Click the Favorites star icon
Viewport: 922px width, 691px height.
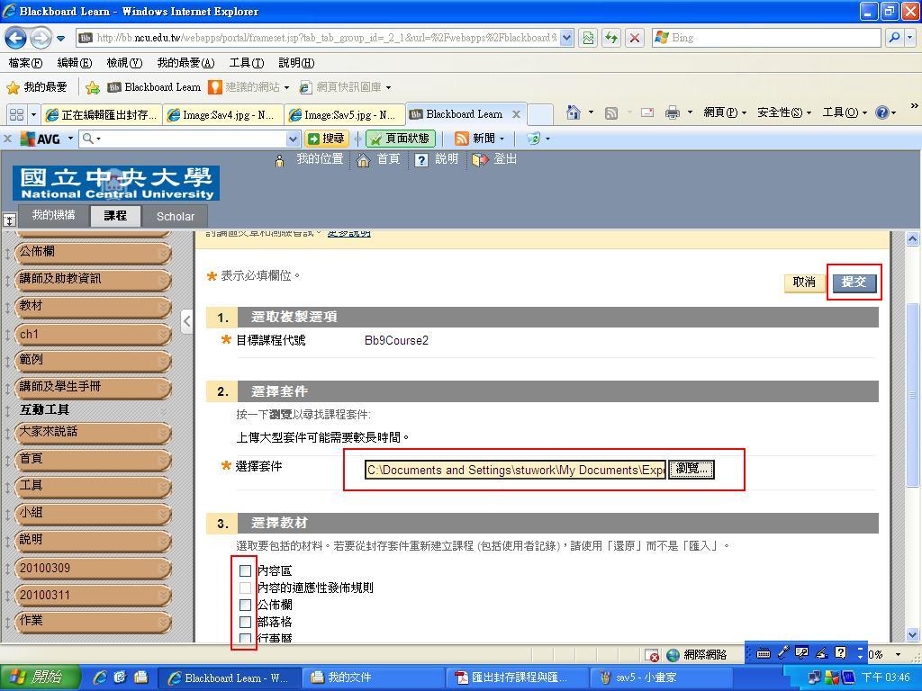(x=13, y=87)
